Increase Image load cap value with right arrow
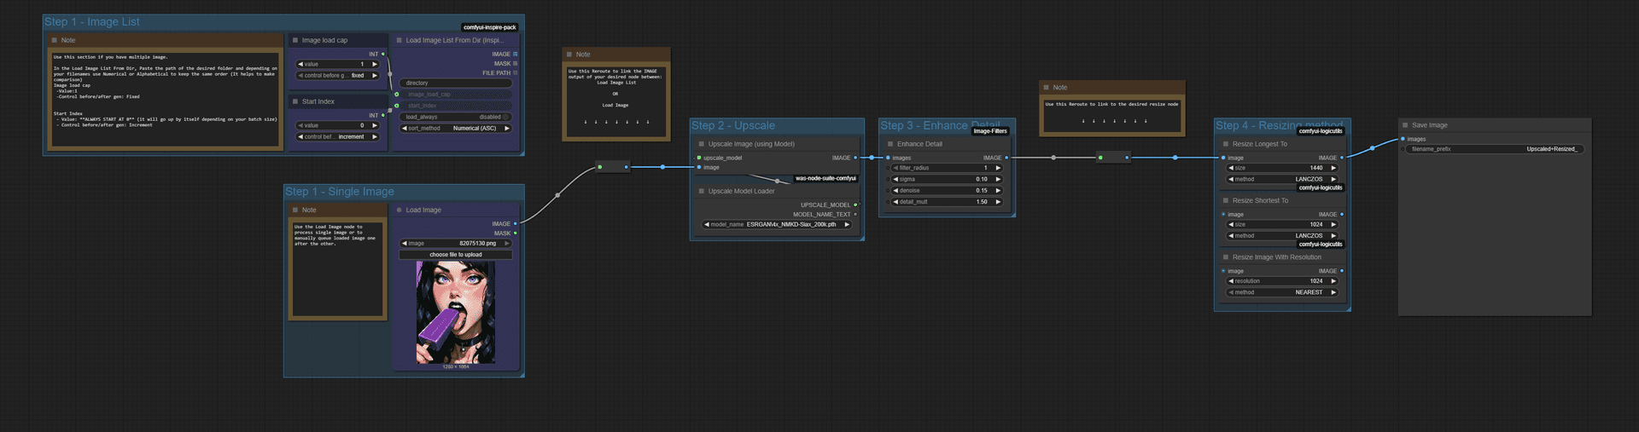Image resolution: width=1639 pixels, height=432 pixels. coord(374,64)
